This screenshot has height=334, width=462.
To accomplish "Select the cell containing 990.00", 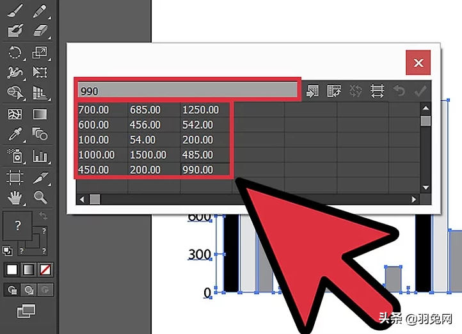I will 205,170.
